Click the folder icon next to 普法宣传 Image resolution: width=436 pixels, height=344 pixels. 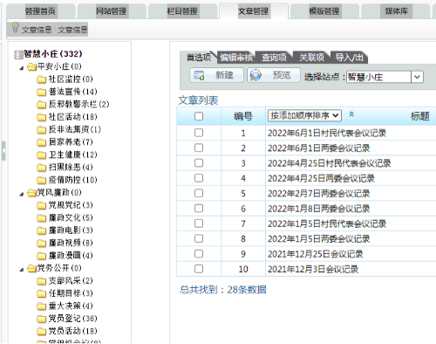[42, 92]
